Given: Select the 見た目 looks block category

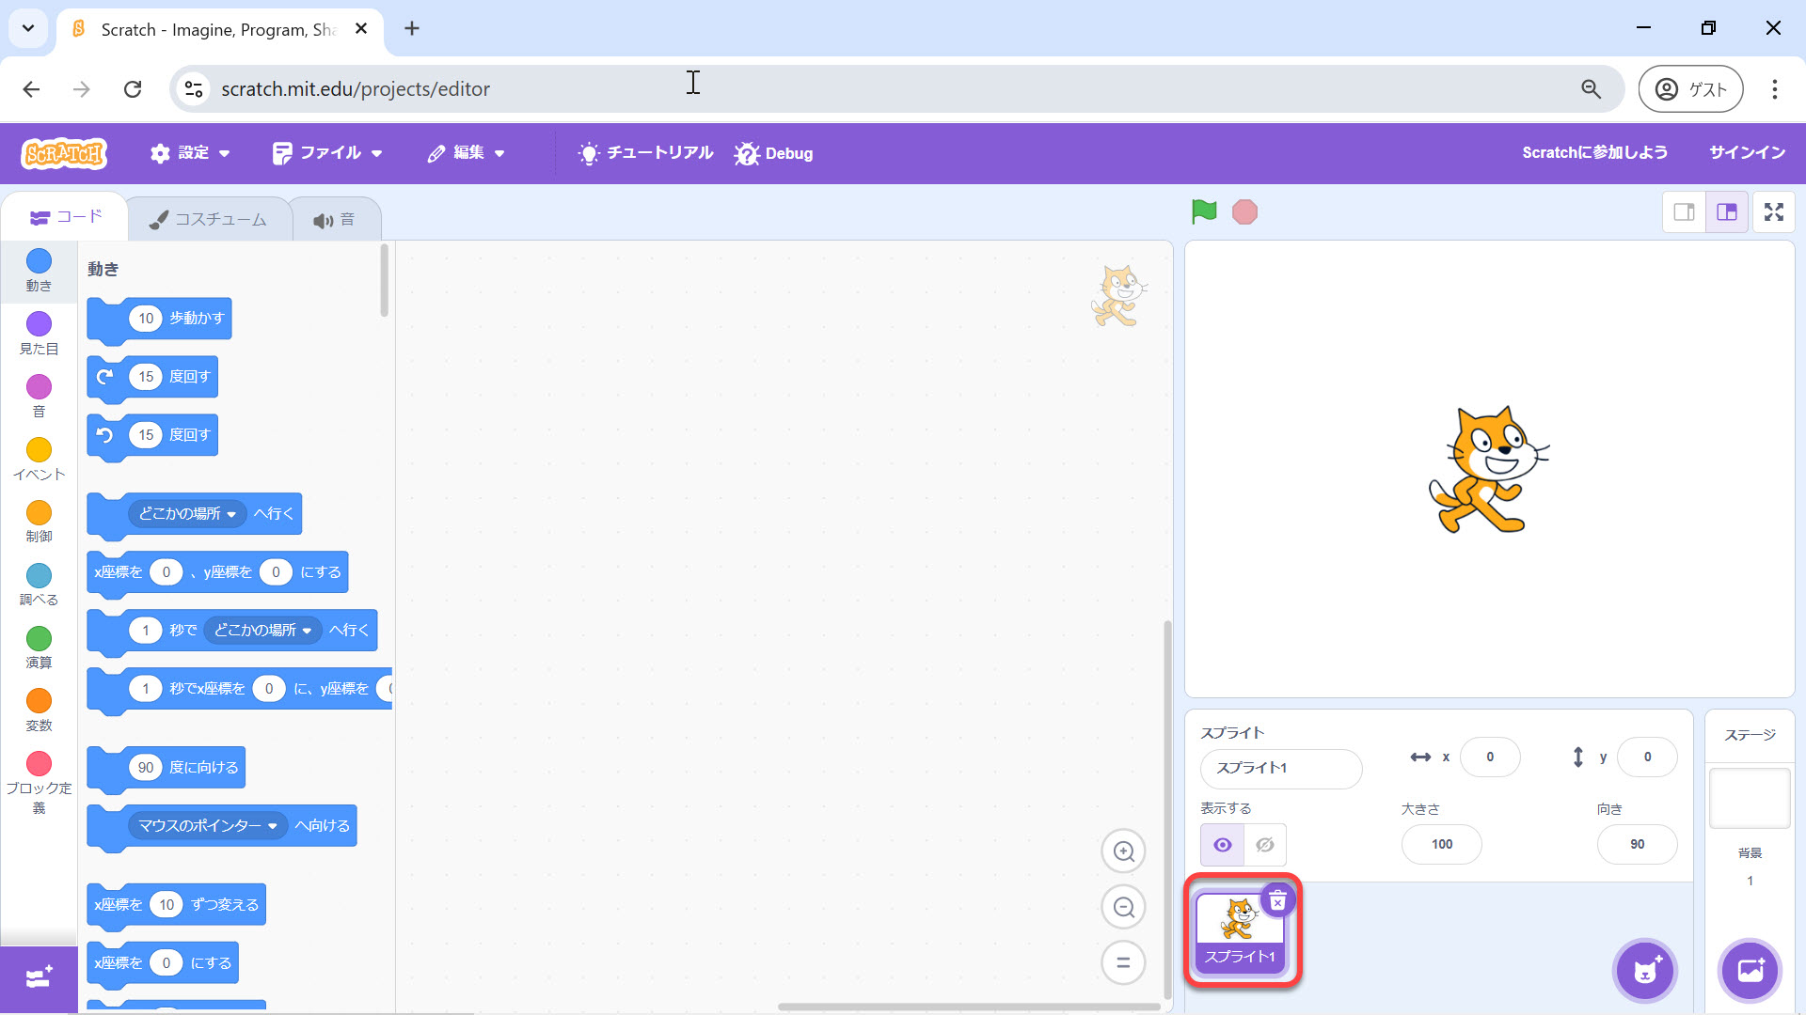Looking at the screenshot, I should (39, 334).
